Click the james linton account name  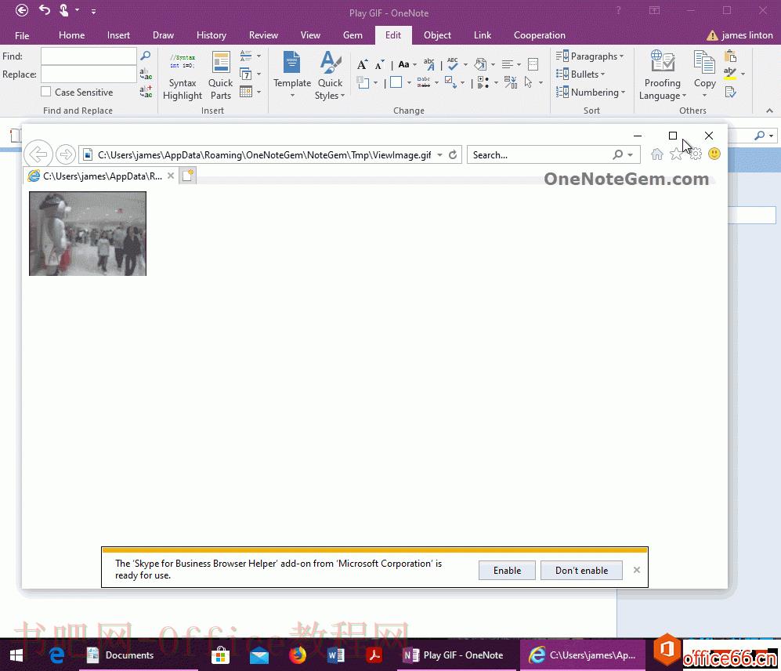coord(747,35)
